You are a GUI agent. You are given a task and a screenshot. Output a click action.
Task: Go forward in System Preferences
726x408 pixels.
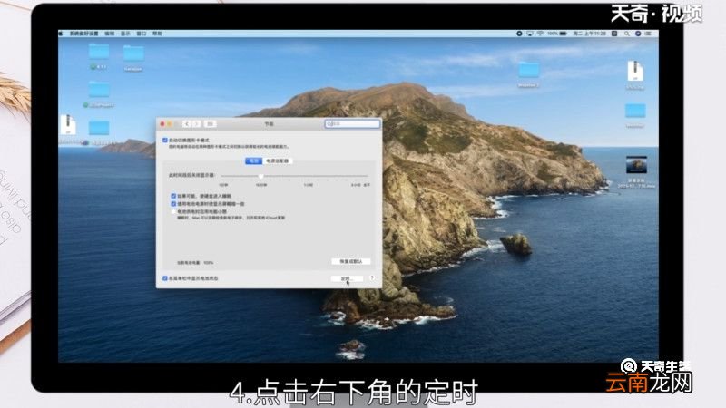(x=196, y=124)
